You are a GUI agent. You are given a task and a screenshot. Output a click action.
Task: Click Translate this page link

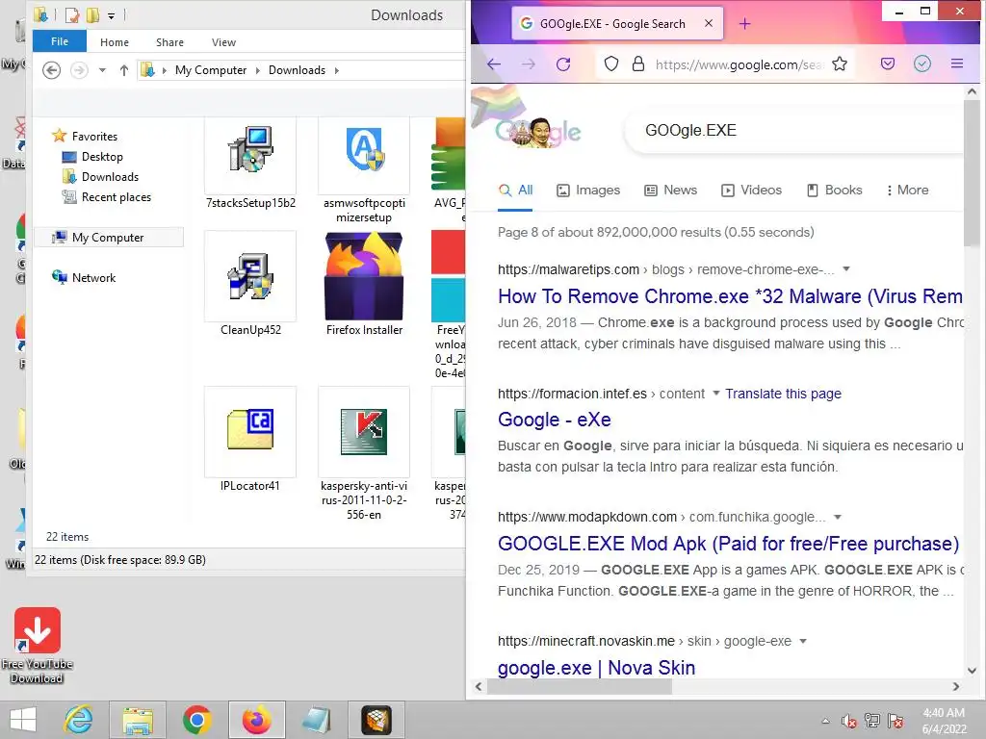coord(783,394)
